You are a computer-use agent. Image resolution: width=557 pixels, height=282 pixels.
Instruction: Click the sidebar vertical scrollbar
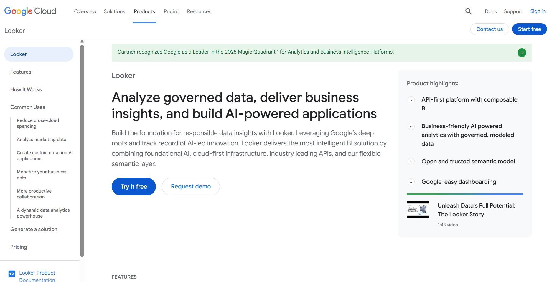[82, 150]
